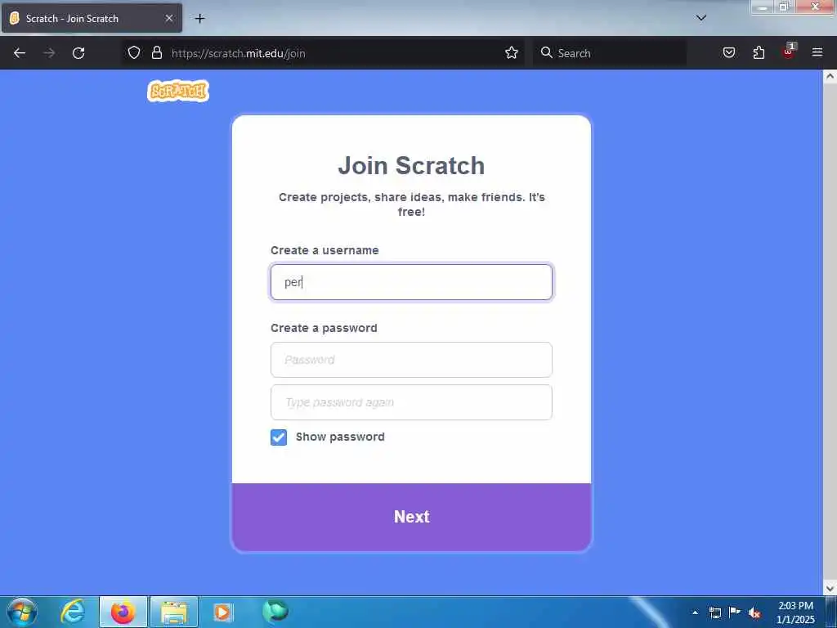Bookmark this page with the star icon
Image resolution: width=837 pixels, height=628 pixels.
[x=512, y=52]
